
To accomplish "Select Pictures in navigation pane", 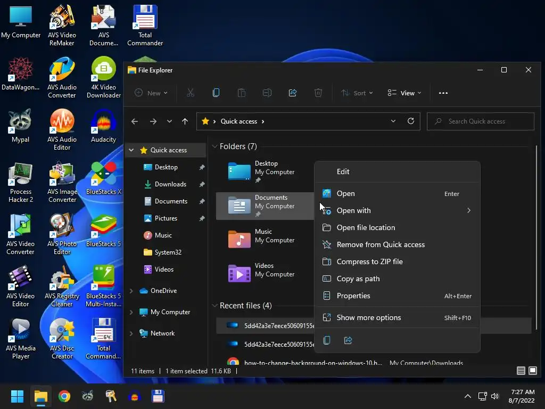I will tap(167, 218).
